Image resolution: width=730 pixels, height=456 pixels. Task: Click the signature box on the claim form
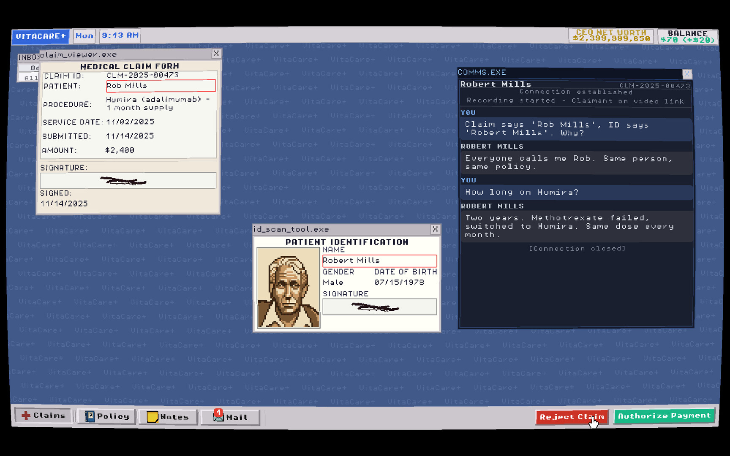128,181
